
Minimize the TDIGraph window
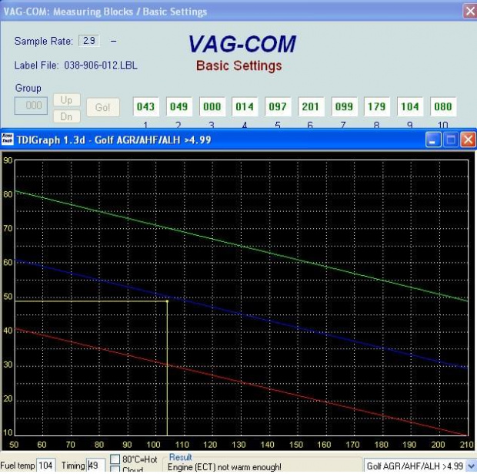point(433,140)
